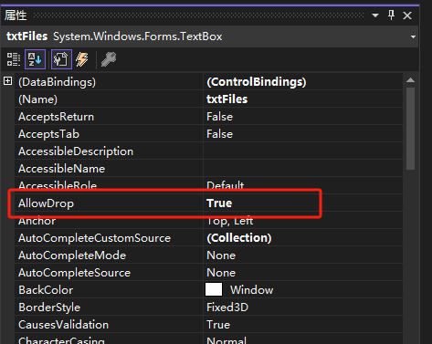The width and height of the screenshot is (432, 344).
Task: Expand the (DataBindings) node
Action: [8, 81]
